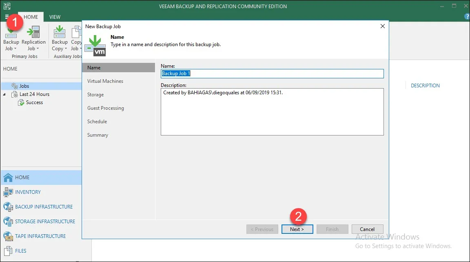
Task: Open the Backup Infrastructure view
Action: (44, 206)
